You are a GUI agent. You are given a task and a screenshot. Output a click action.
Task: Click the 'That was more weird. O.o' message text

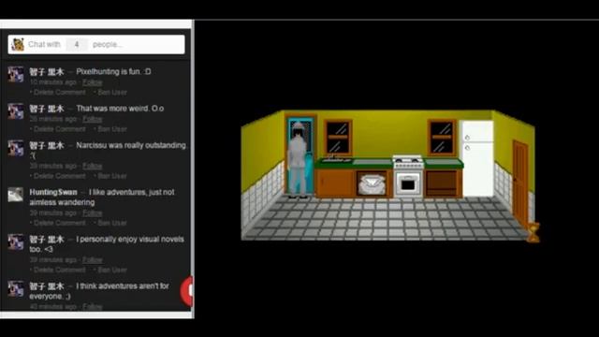[x=120, y=109]
